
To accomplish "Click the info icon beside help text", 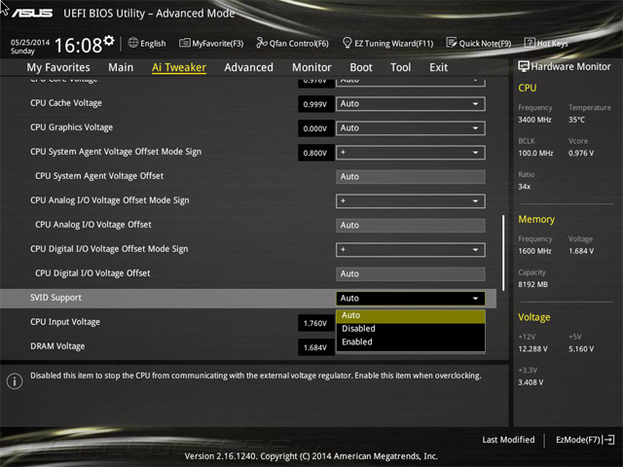I will (x=15, y=381).
